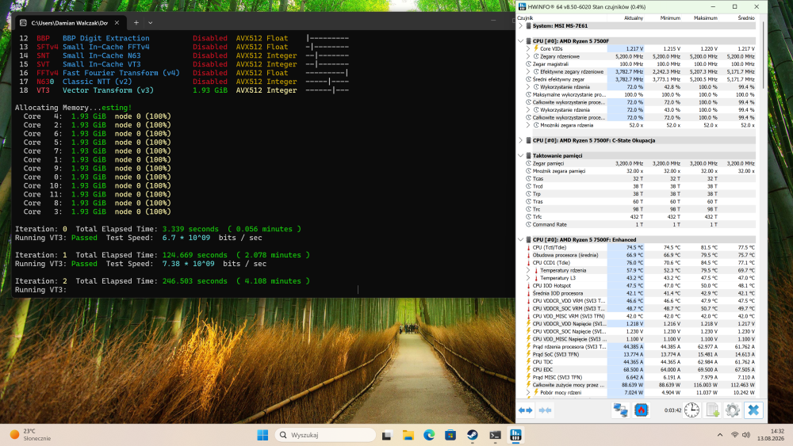Expand the Zegary rdzeniowe row
Screen dimensions: 793x446
click(x=528, y=56)
